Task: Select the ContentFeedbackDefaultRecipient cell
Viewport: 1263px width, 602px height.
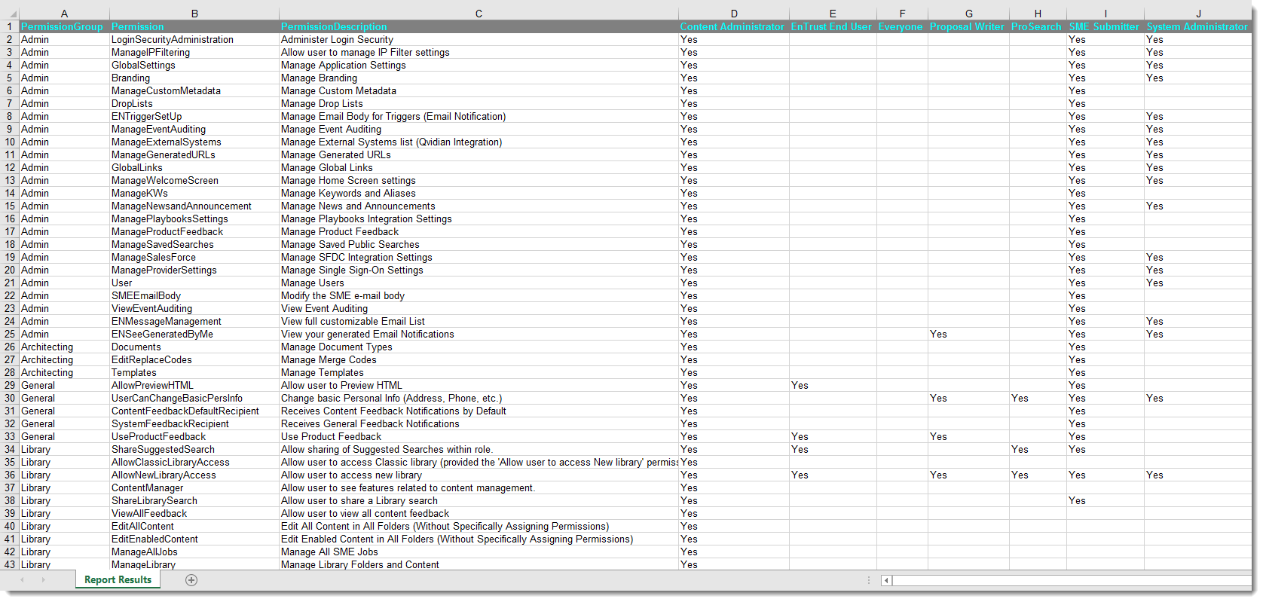Action: pyautogui.click(x=194, y=411)
